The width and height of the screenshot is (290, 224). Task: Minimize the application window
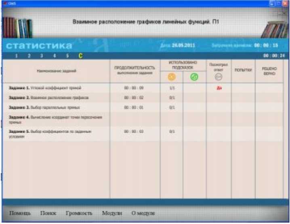point(272,4)
